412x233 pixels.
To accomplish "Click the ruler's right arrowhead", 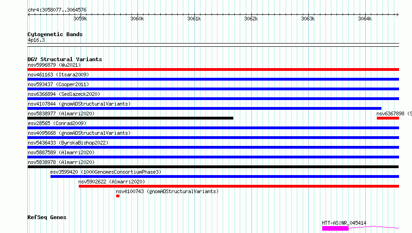I will coord(398,15).
